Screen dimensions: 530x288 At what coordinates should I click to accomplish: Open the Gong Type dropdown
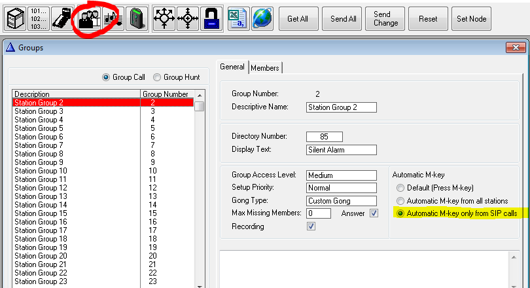pyautogui.click(x=342, y=201)
